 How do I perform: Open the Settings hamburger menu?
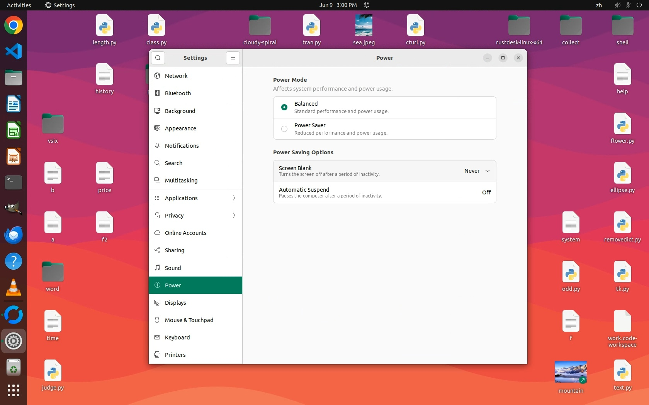click(233, 58)
